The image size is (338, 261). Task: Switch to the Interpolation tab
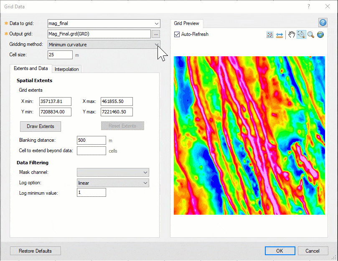pyautogui.click(x=67, y=69)
